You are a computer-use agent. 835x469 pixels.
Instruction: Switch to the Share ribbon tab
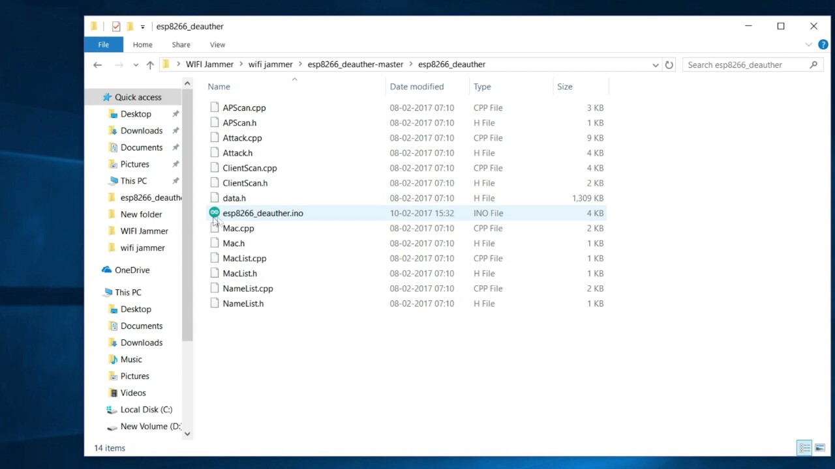coord(181,44)
